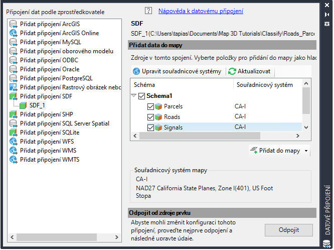Screen dimensions: 334x250
Task: Click the ArcGIS connection database icon
Action: (14, 24)
